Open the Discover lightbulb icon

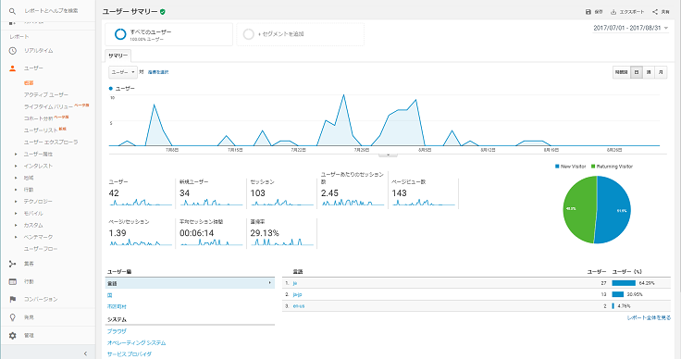click(13, 317)
